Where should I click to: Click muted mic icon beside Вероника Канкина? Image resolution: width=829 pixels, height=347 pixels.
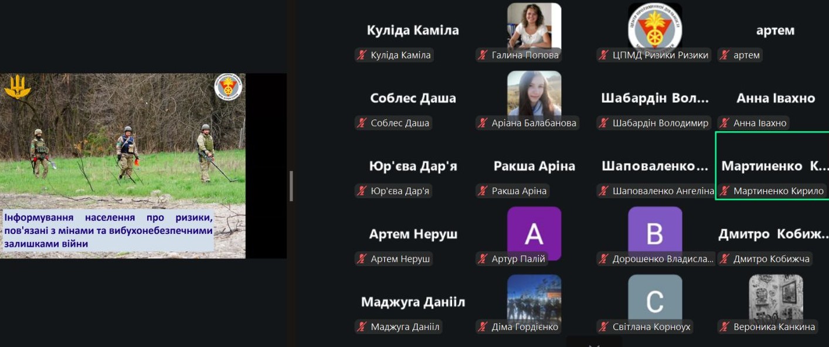pyautogui.click(x=725, y=327)
